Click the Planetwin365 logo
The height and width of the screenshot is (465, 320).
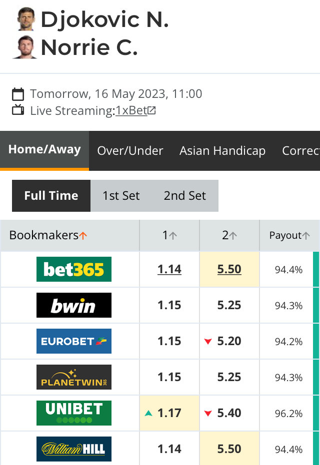point(74,377)
